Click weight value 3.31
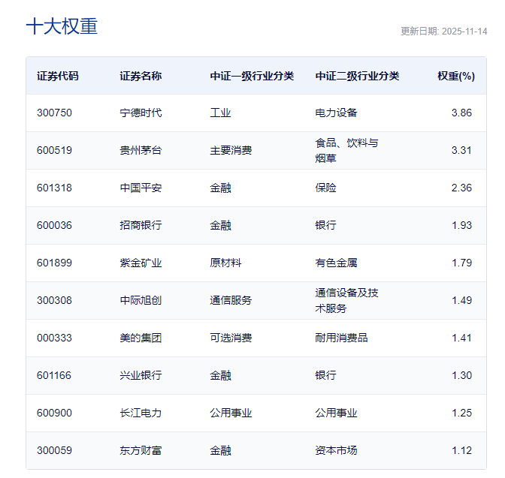Viewport: 505px width, 478px height. 461,150
